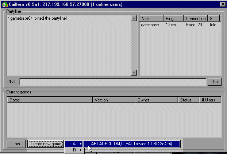The width and height of the screenshot is (227, 154).
Task: Click the Join button
Action: (16, 144)
